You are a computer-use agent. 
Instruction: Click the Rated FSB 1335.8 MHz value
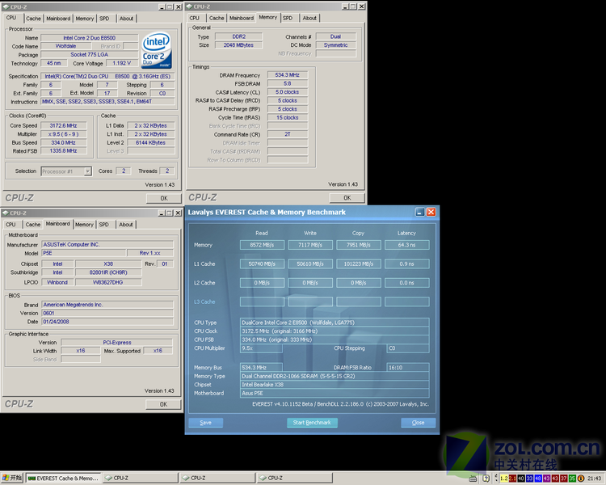63,151
